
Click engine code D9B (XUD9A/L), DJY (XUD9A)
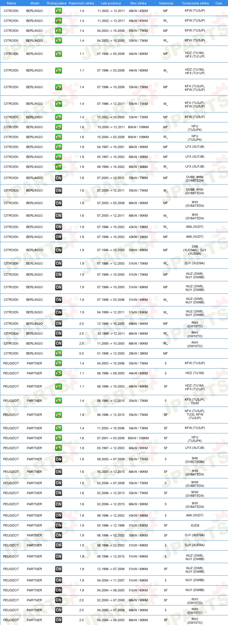[195, 250]
